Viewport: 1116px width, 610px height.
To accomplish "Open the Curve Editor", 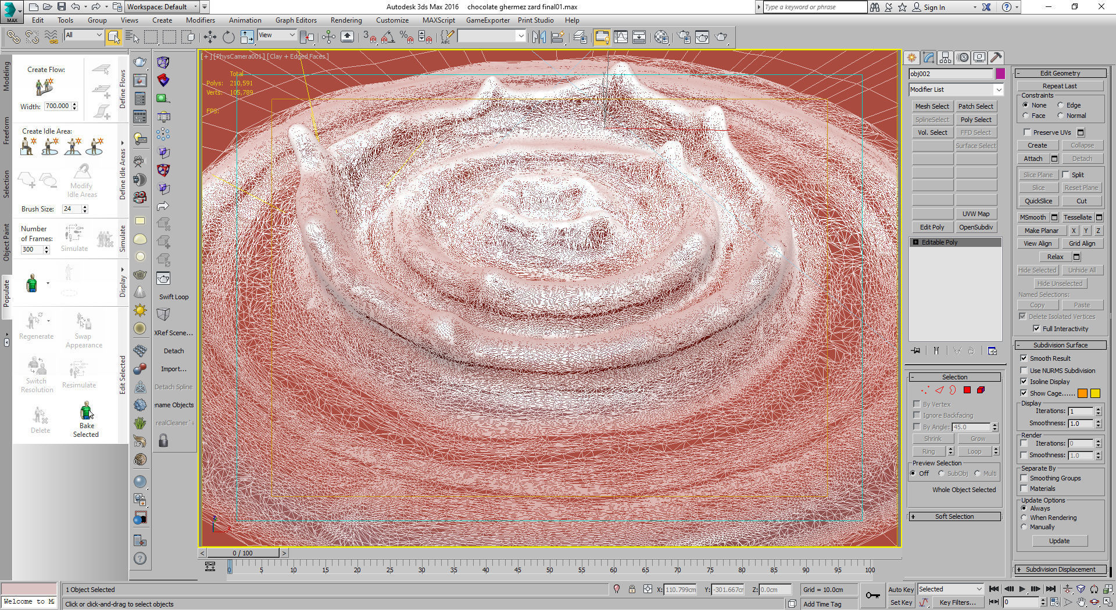I will (621, 37).
